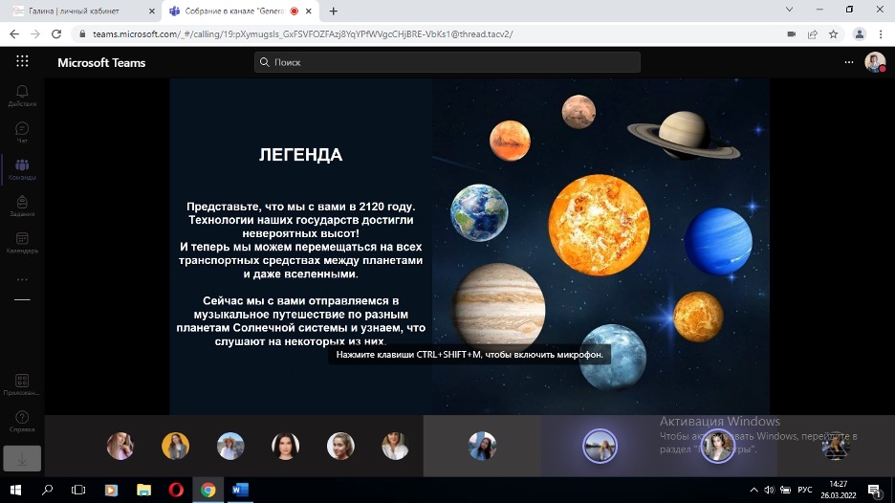This screenshot has width=895, height=503.
Task: Open Word from the Windows taskbar
Action: (x=240, y=490)
